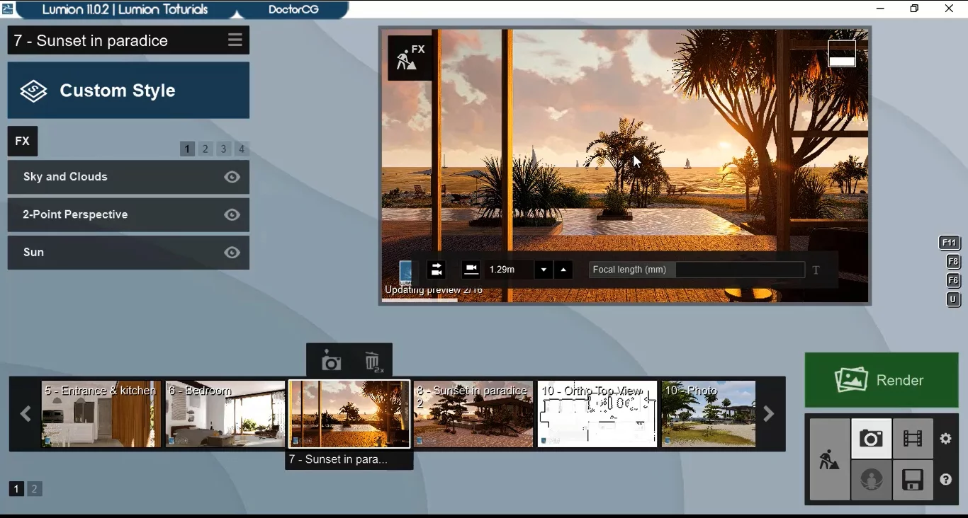Switch to Build mode in bottom-right panel
This screenshot has height=518, width=968.
[x=829, y=460]
